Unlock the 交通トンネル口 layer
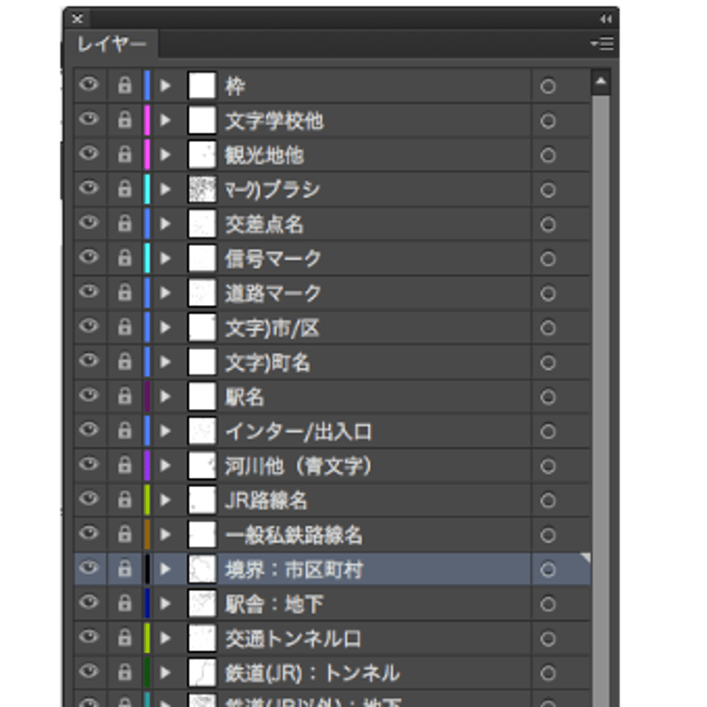The height and width of the screenshot is (707, 707). (x=124, y=638)
